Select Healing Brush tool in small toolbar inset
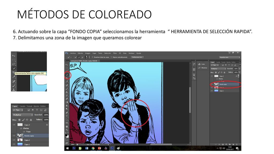Screen dimensions: 274x154 14,81
